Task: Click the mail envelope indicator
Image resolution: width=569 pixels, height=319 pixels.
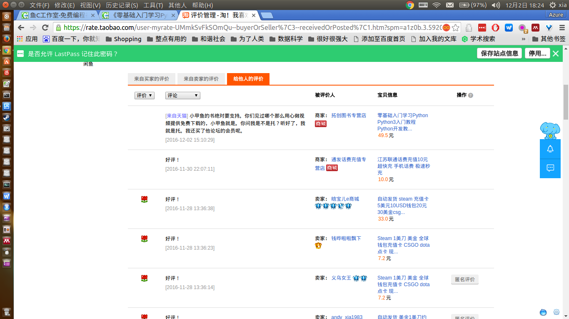Action: pyautogui.click(x=450, y=5)
